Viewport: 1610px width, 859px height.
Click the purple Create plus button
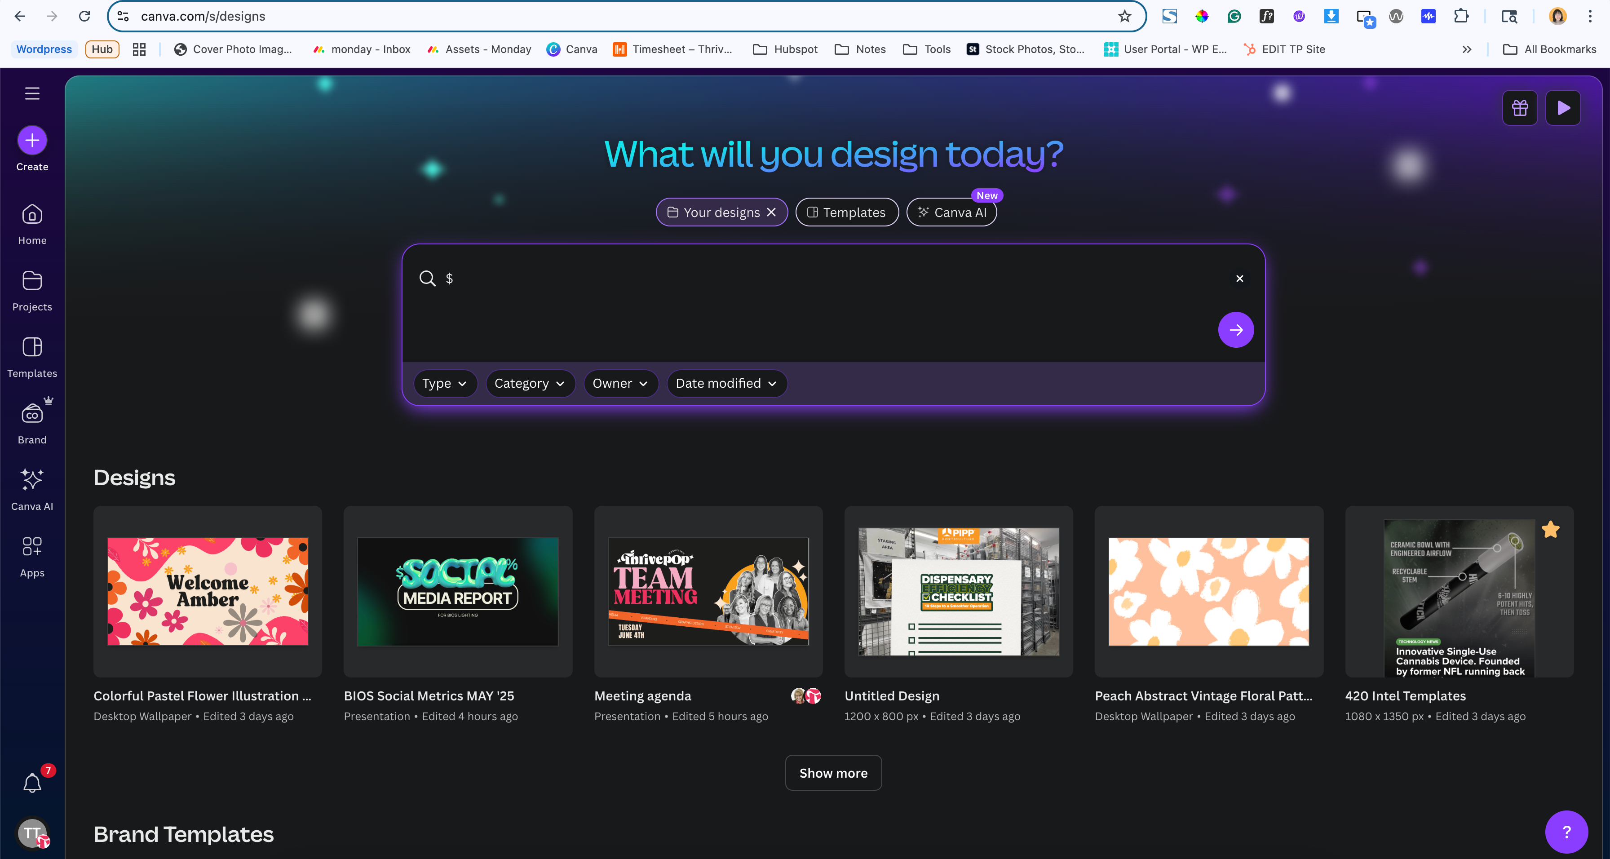click(32, 141)
